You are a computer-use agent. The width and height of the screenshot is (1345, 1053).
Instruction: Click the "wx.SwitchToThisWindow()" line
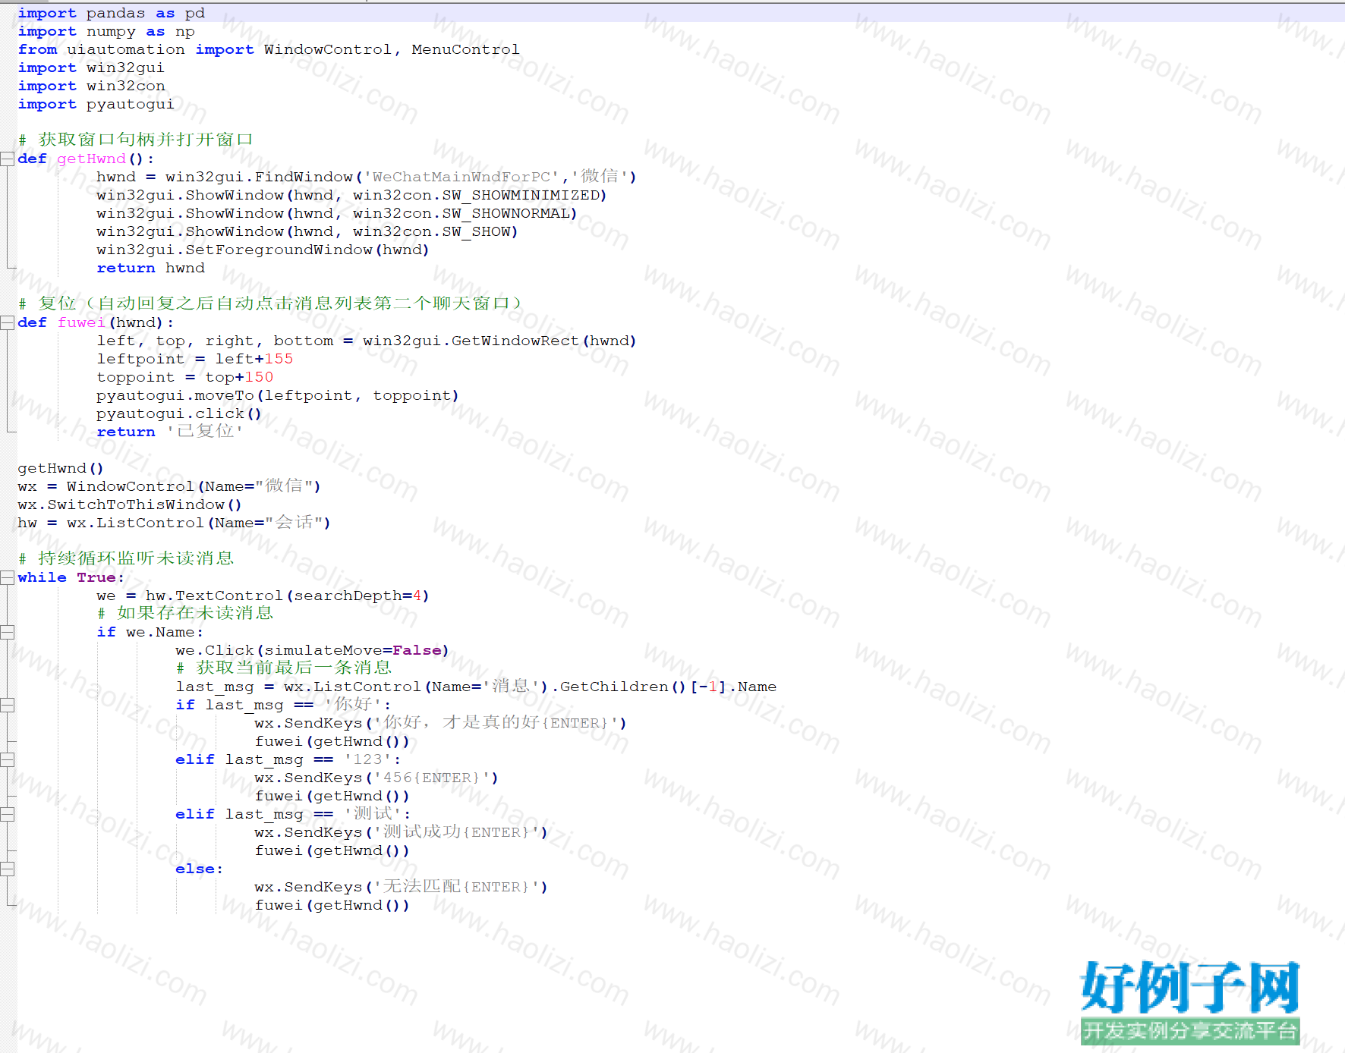tap(130, 504)
